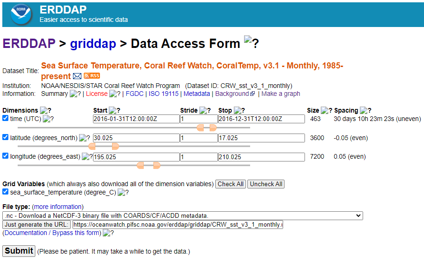The height and width of the screenshot is (262, 424).
Task: Toggle the sea_surface_temperature variable checkbox
Action: point(6,192)
